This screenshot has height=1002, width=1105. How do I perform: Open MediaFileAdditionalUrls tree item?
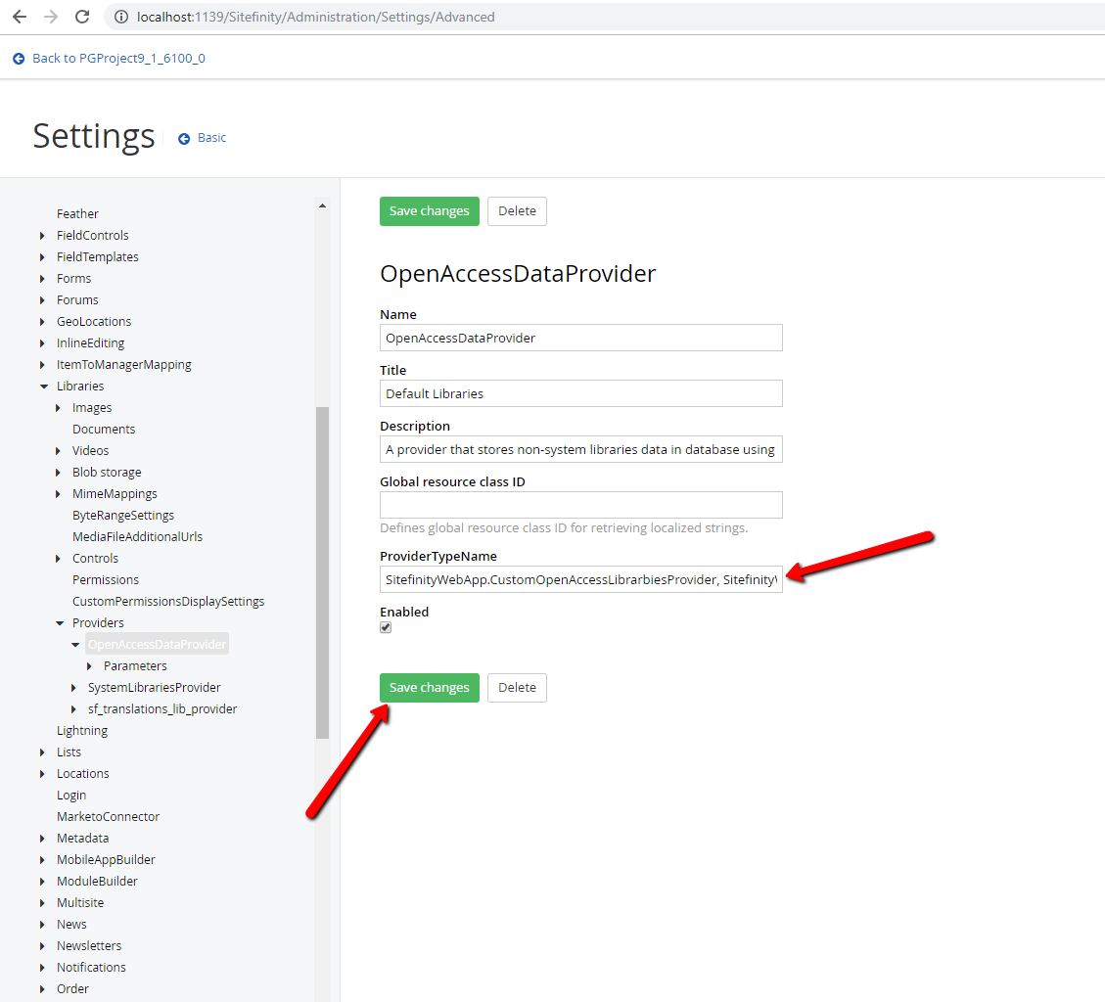click(137, 537)
